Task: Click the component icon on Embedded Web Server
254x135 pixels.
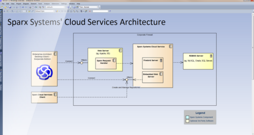Action: [x=161, y=74]
